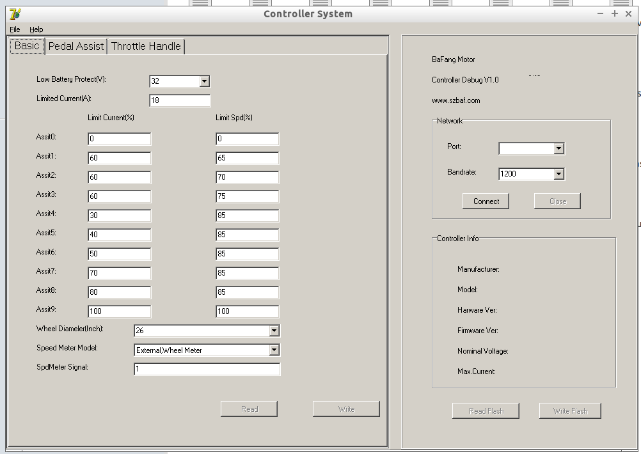The image size is (641, 454).
Task: Click the Max.Current: label
Action: click(476, 372)
